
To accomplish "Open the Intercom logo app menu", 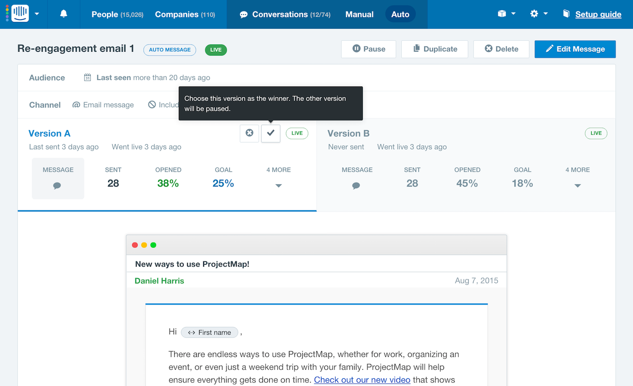I will tap(20, 14).
